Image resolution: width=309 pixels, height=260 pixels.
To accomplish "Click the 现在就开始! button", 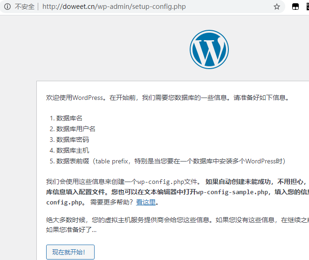I will click(70, 252).
